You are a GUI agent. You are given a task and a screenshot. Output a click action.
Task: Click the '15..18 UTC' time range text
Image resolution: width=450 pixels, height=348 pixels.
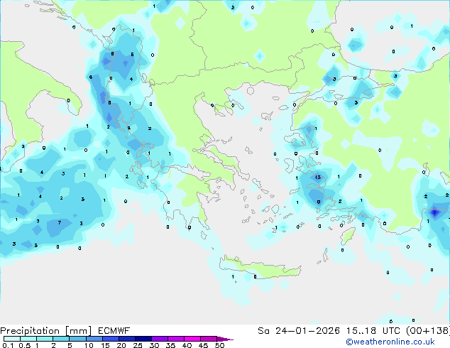point(373,331)
